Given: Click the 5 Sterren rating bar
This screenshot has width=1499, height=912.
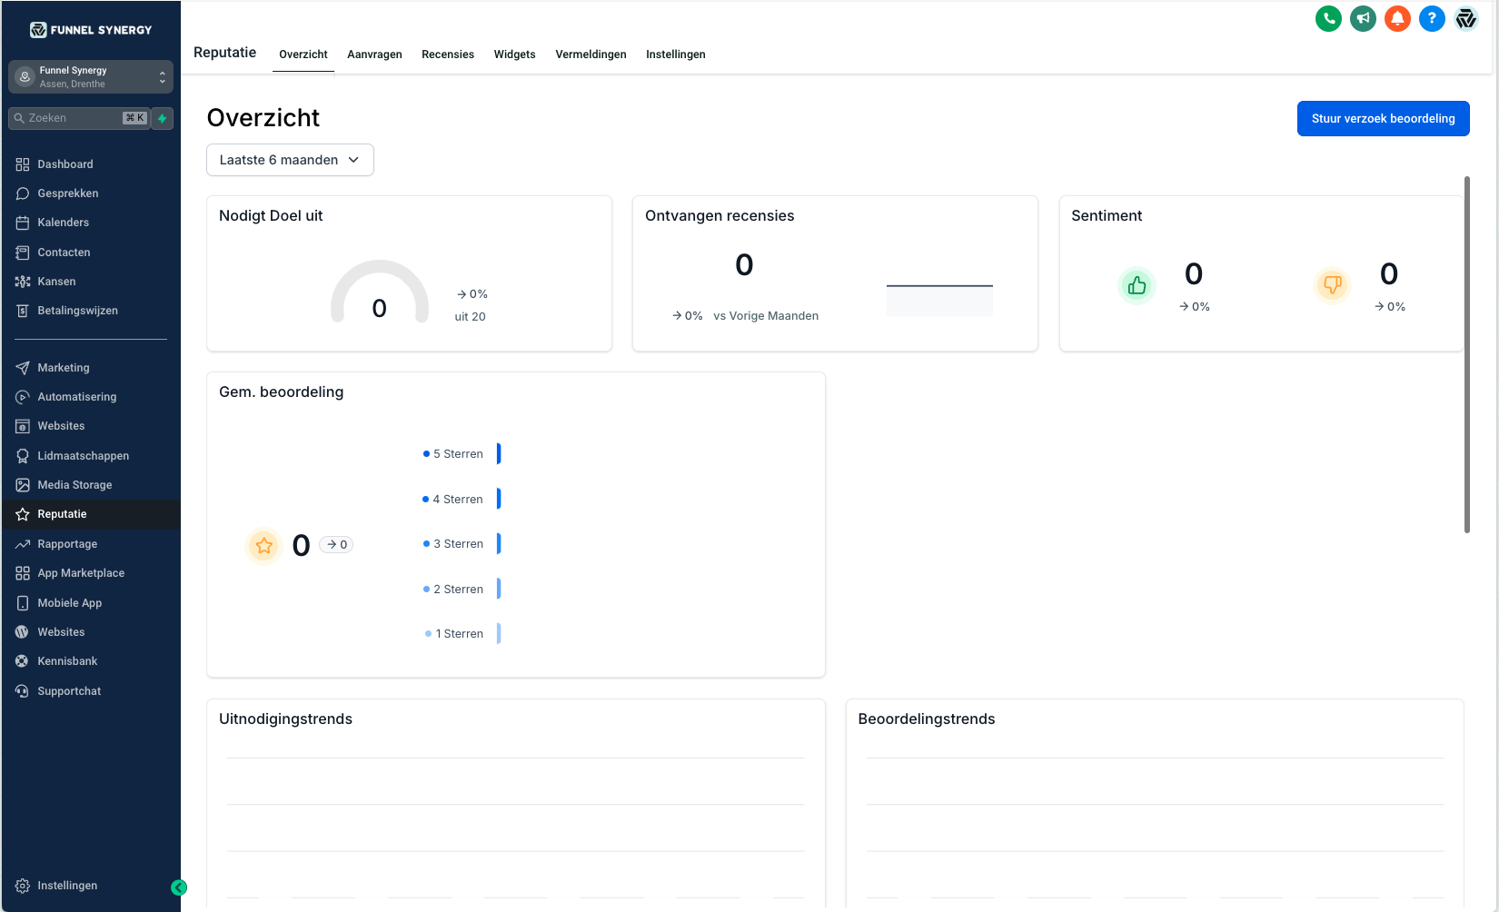Looking at the screenshot, I should click(x=499, y=453).
